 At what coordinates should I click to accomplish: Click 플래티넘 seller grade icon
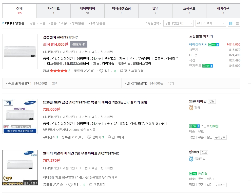[191, 159]
